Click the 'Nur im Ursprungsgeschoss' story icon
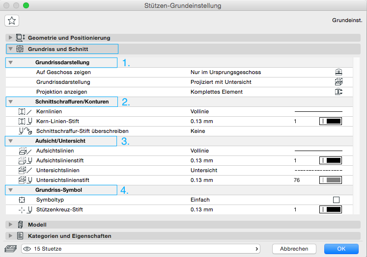 tap(338, 72)
